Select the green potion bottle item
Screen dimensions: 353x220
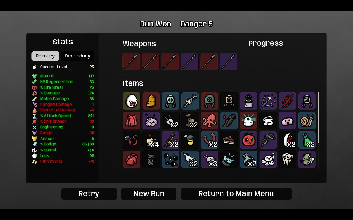point(307,140)
